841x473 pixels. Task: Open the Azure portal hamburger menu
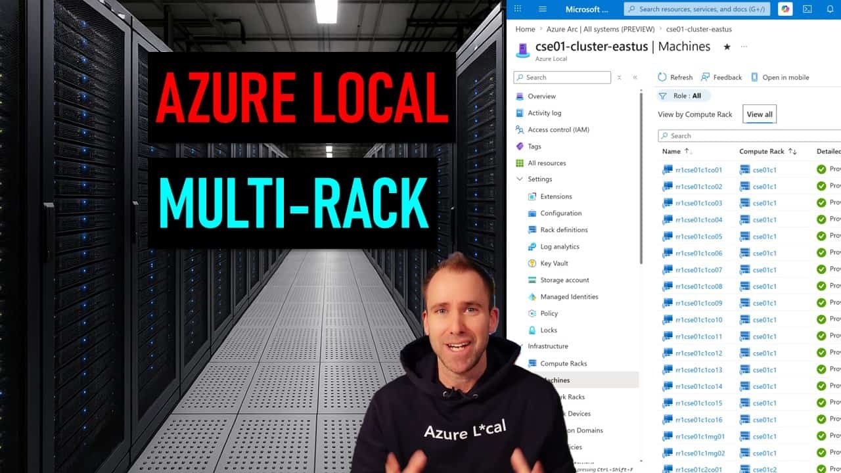point(543,9)
